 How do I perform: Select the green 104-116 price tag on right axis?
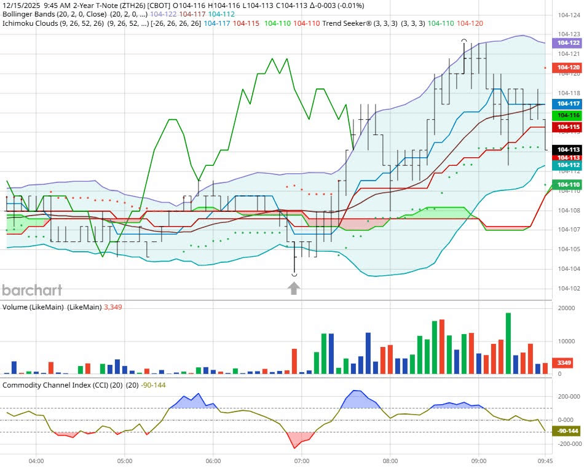click(568, 115)
